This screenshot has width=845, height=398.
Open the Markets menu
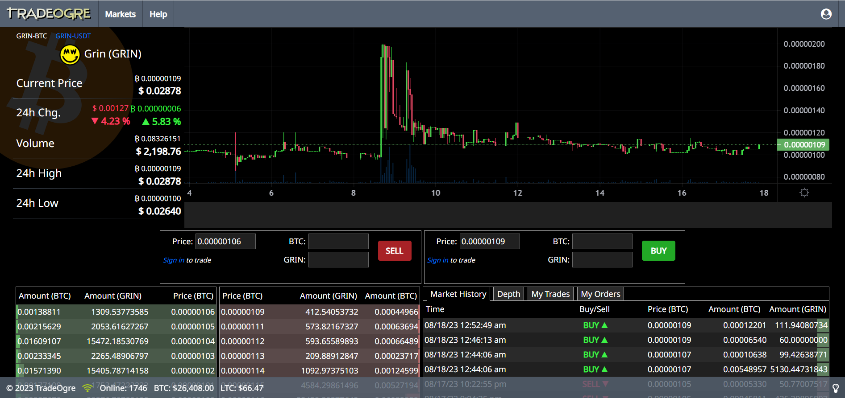120,14
